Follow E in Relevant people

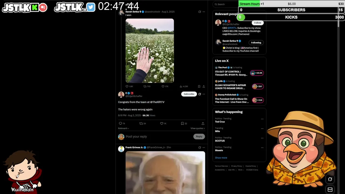pos(257,23)
